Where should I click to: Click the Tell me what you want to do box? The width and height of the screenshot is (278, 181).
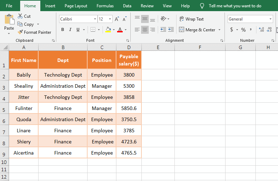[235, 6]
